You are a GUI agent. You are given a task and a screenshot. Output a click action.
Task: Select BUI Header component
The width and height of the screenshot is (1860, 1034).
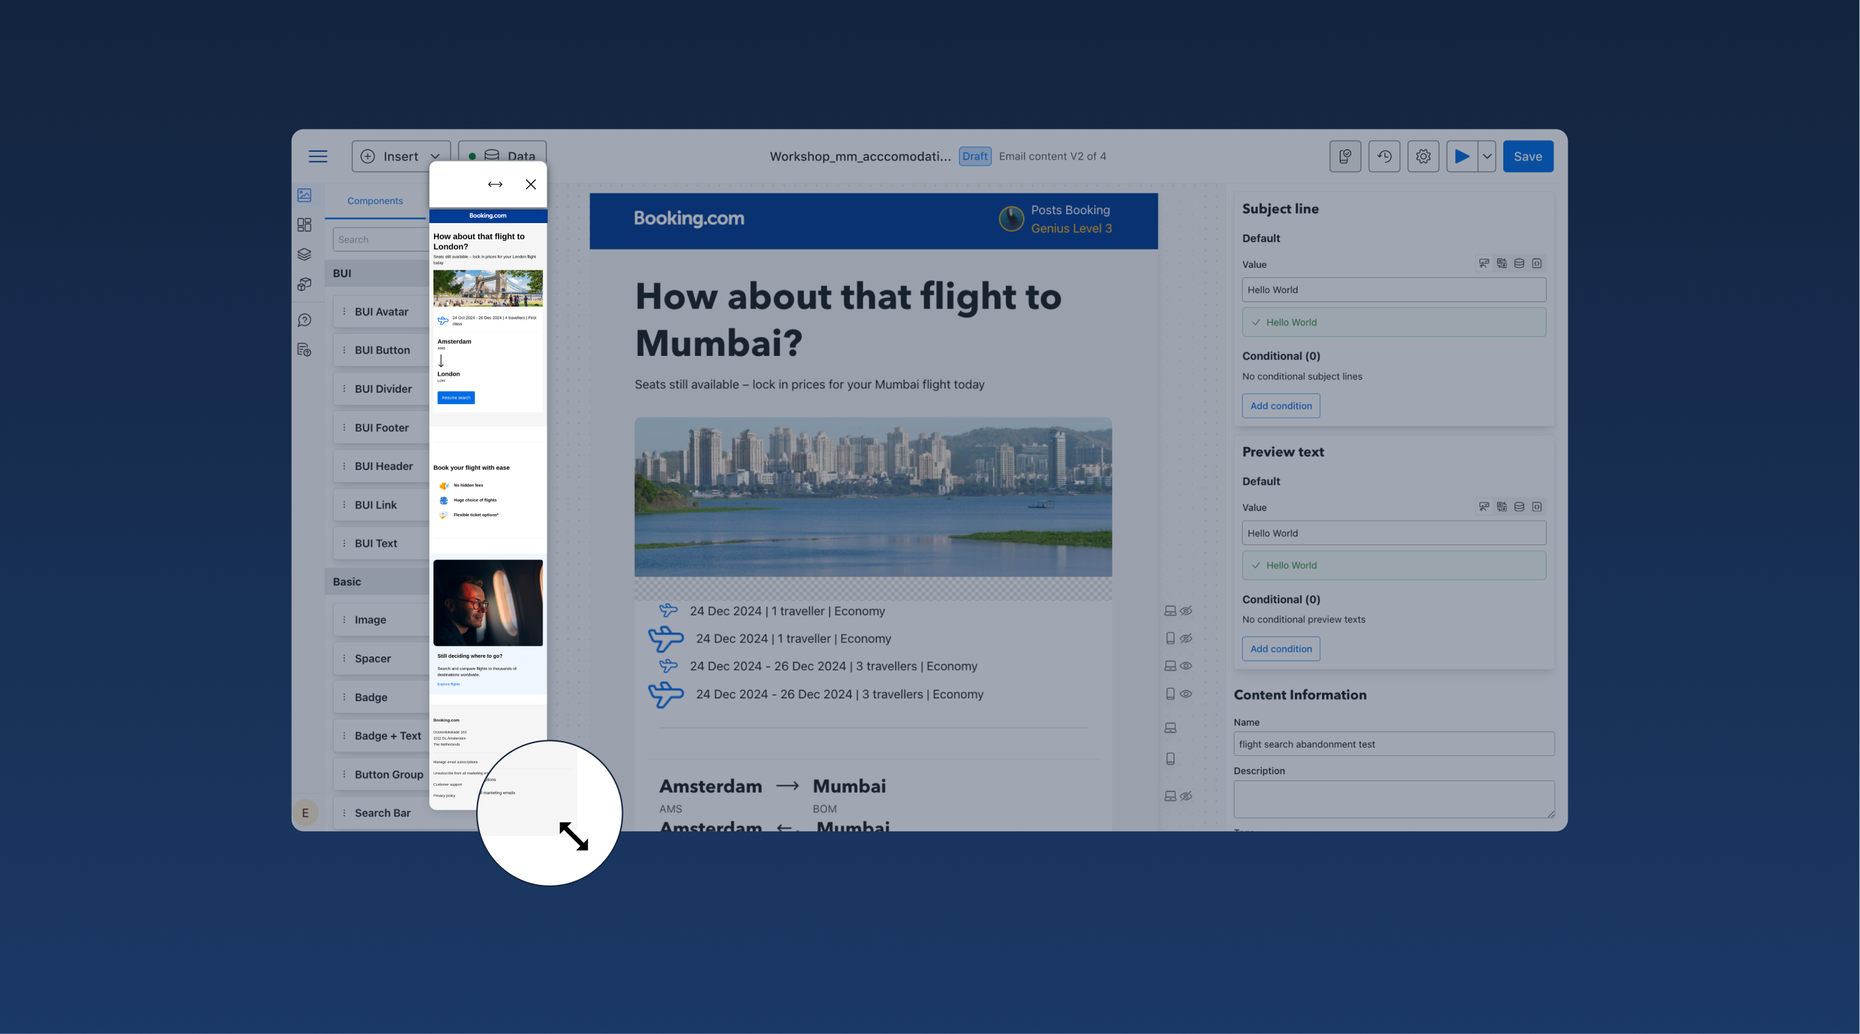(x=381, y=466)
